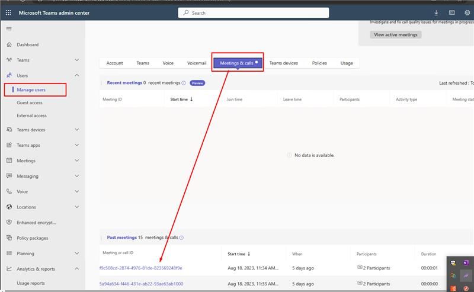Click the Policy packages icon

point(9,238)
